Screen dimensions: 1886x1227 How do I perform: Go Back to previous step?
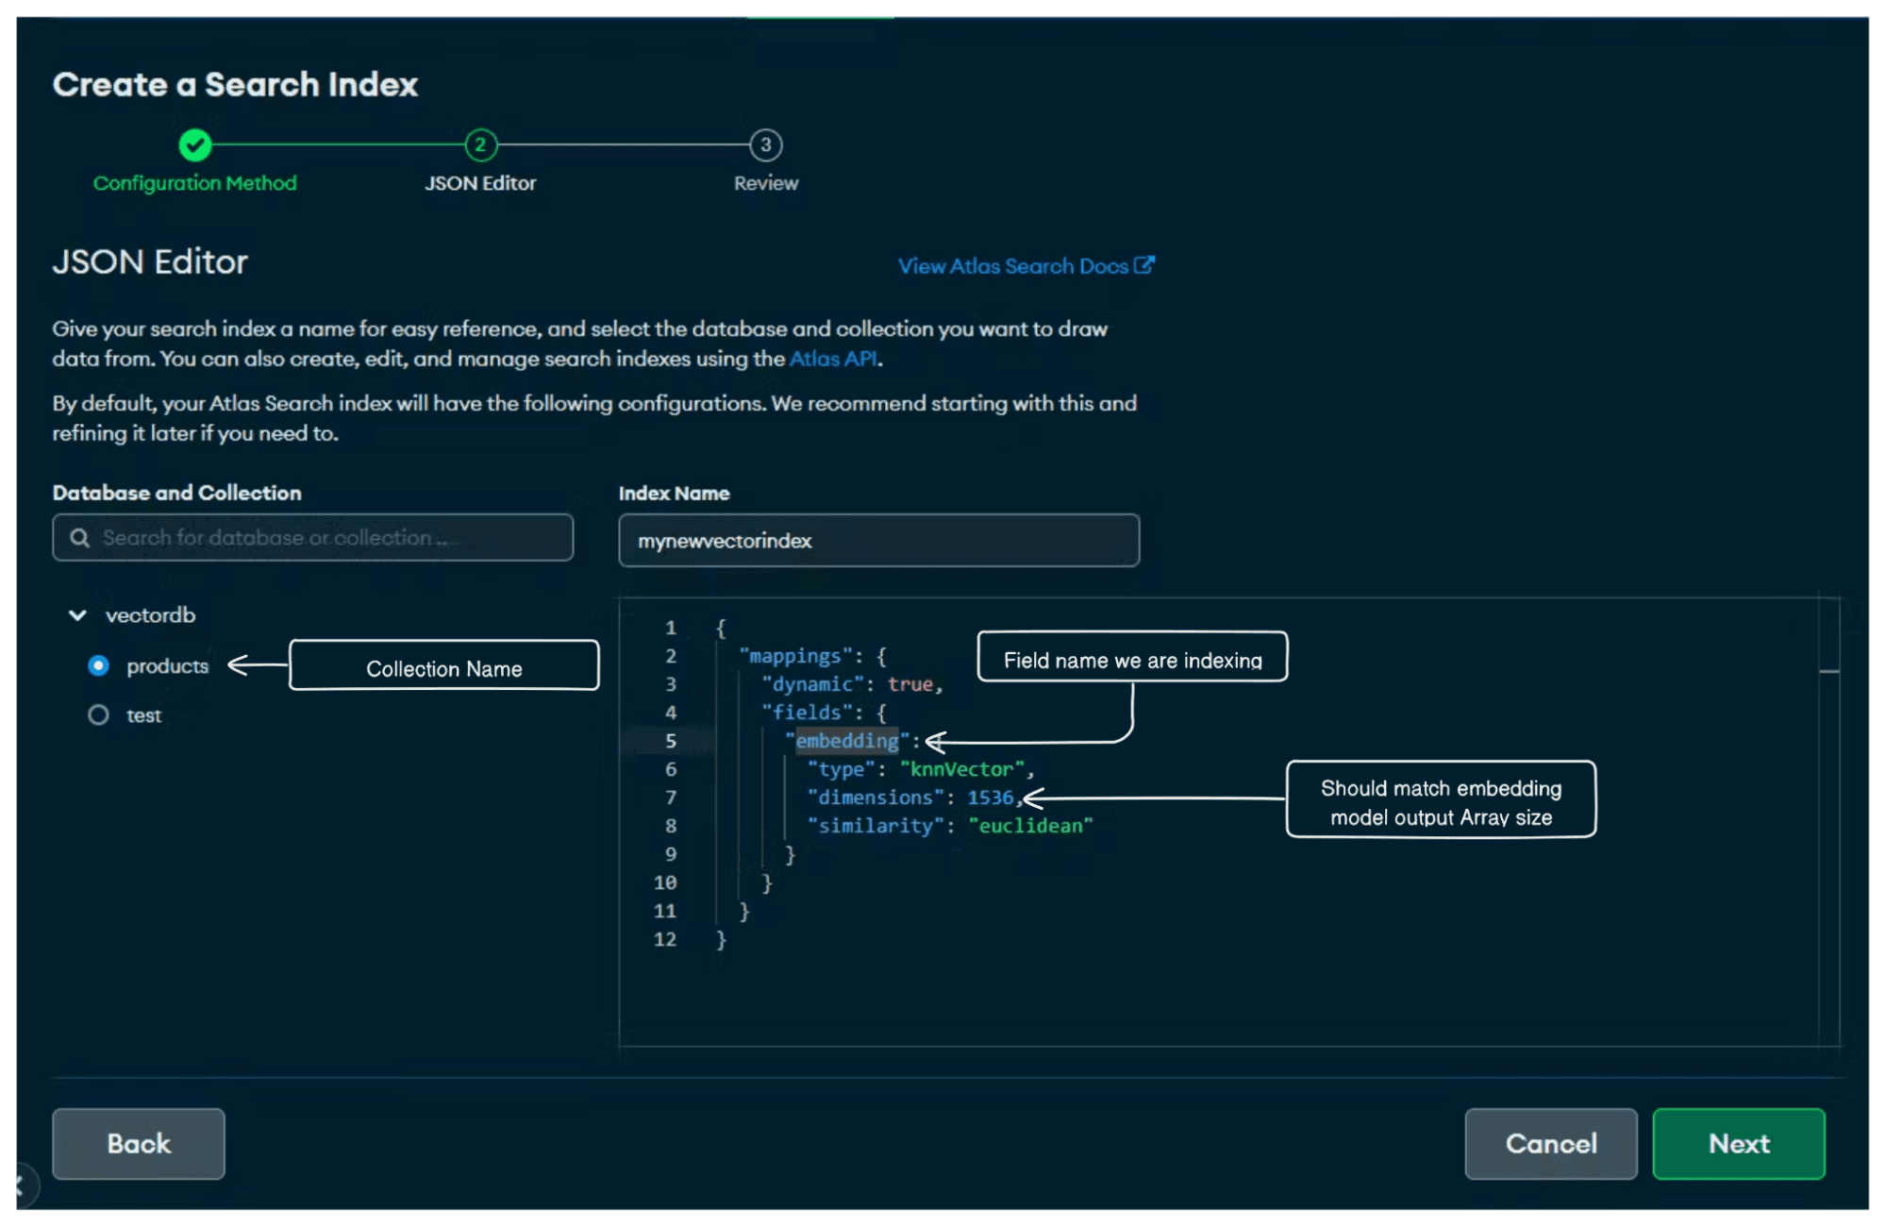pyautogui.click(x=139, y=1143)
